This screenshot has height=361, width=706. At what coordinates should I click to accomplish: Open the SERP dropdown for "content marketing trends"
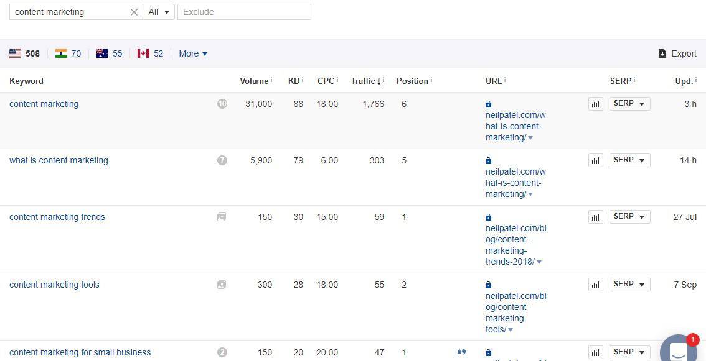pos(629,216)
